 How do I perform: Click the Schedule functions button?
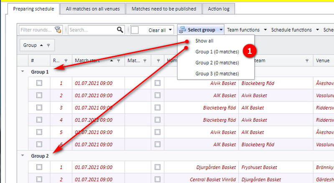tap(291, 30)
